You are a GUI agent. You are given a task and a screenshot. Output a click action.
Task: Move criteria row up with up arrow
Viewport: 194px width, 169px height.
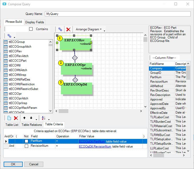tap(24, 118)
